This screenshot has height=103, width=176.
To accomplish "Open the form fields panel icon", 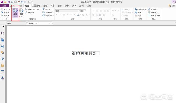I will (x=2, y=72).
